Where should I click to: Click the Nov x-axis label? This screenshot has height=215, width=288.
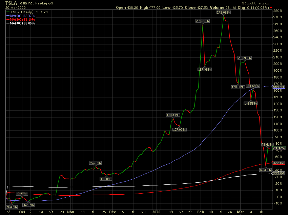70,212
